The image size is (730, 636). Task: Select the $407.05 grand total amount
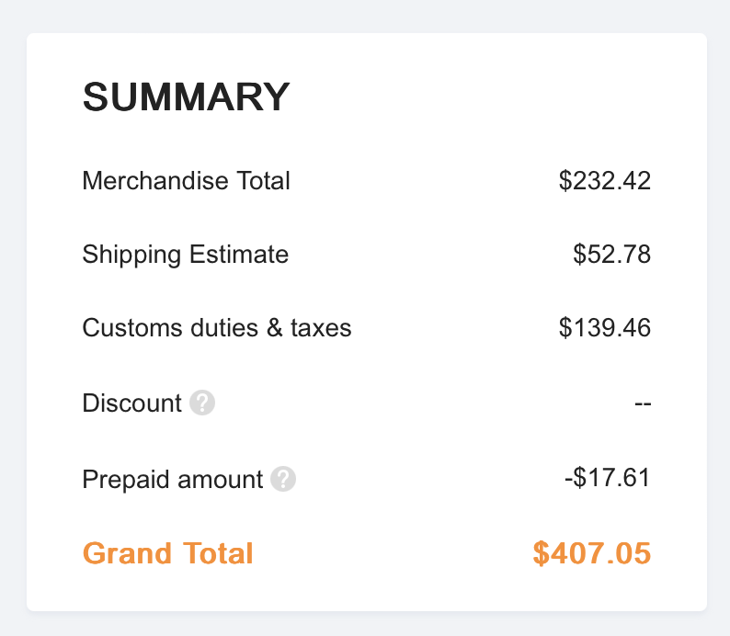click(591, 553)
